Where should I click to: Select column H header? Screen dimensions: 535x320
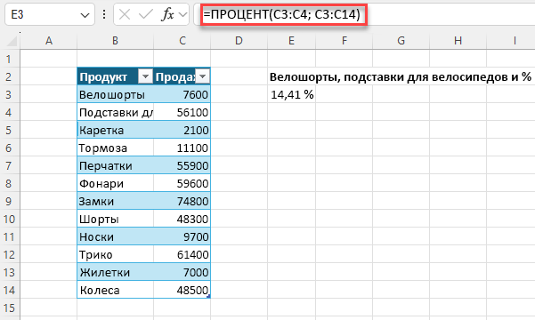pyautogui.click(x=458, y=41)
